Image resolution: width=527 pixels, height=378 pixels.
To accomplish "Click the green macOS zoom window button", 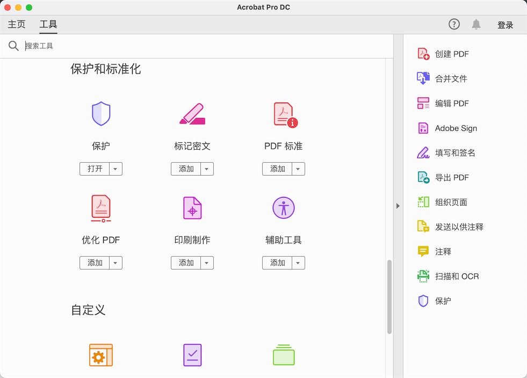I will tap(29, 8).
